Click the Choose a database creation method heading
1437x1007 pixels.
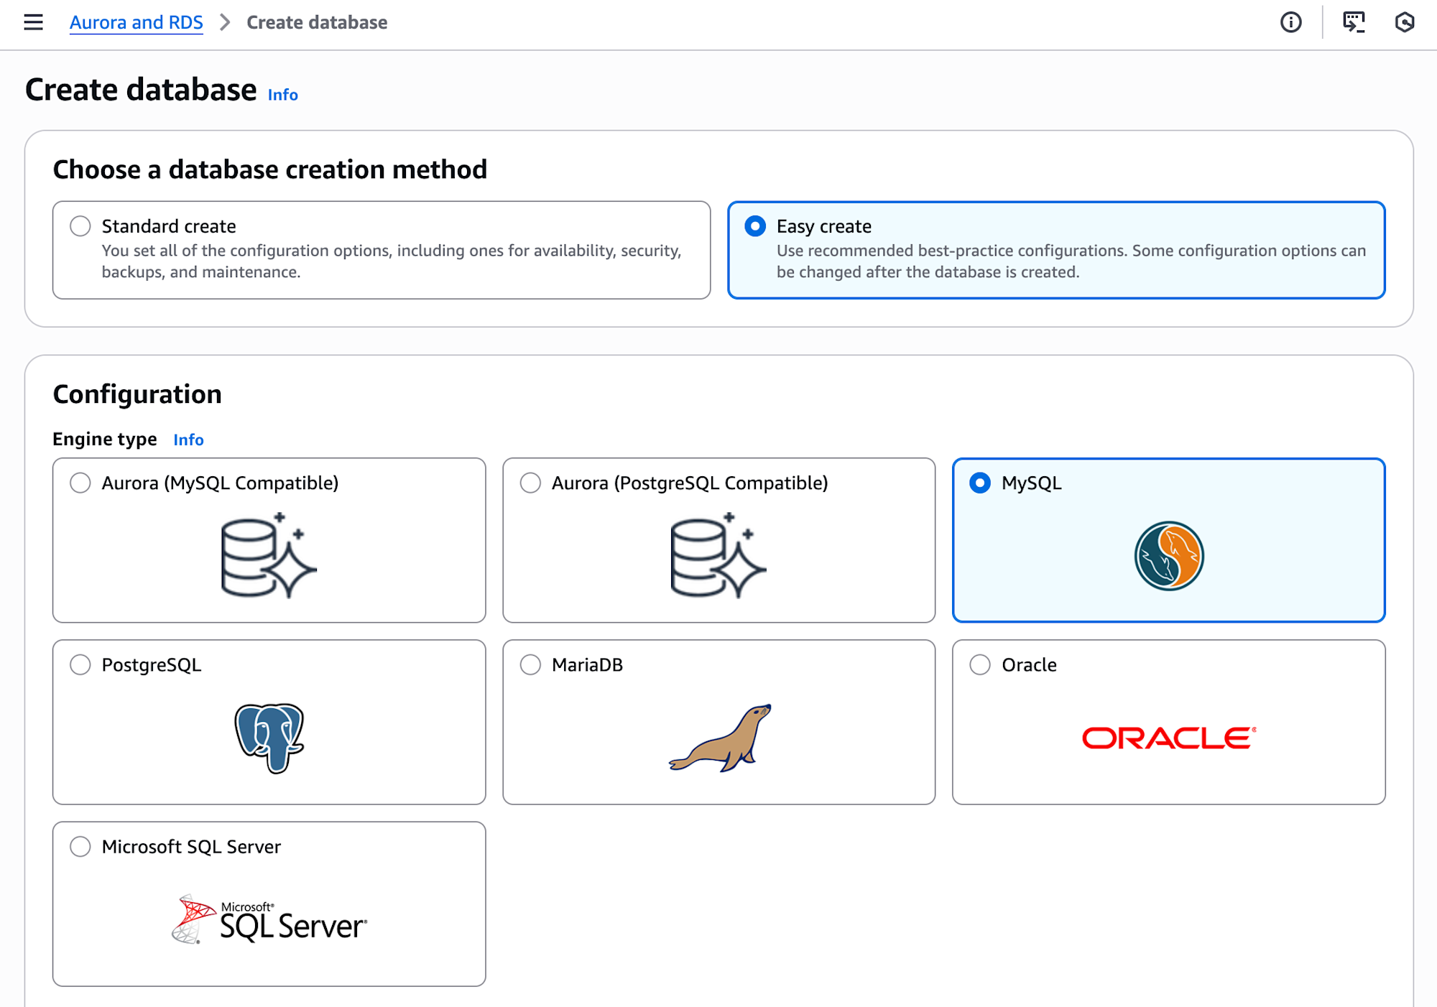270,170
